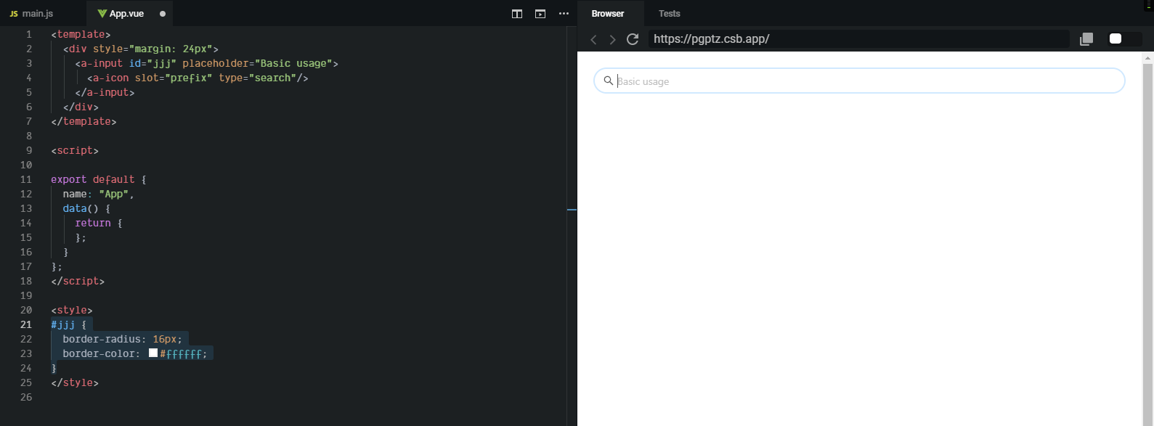Click the JS file icon on main.js tab
Viewport: 1154px width, 426px height.
(14, 14)
